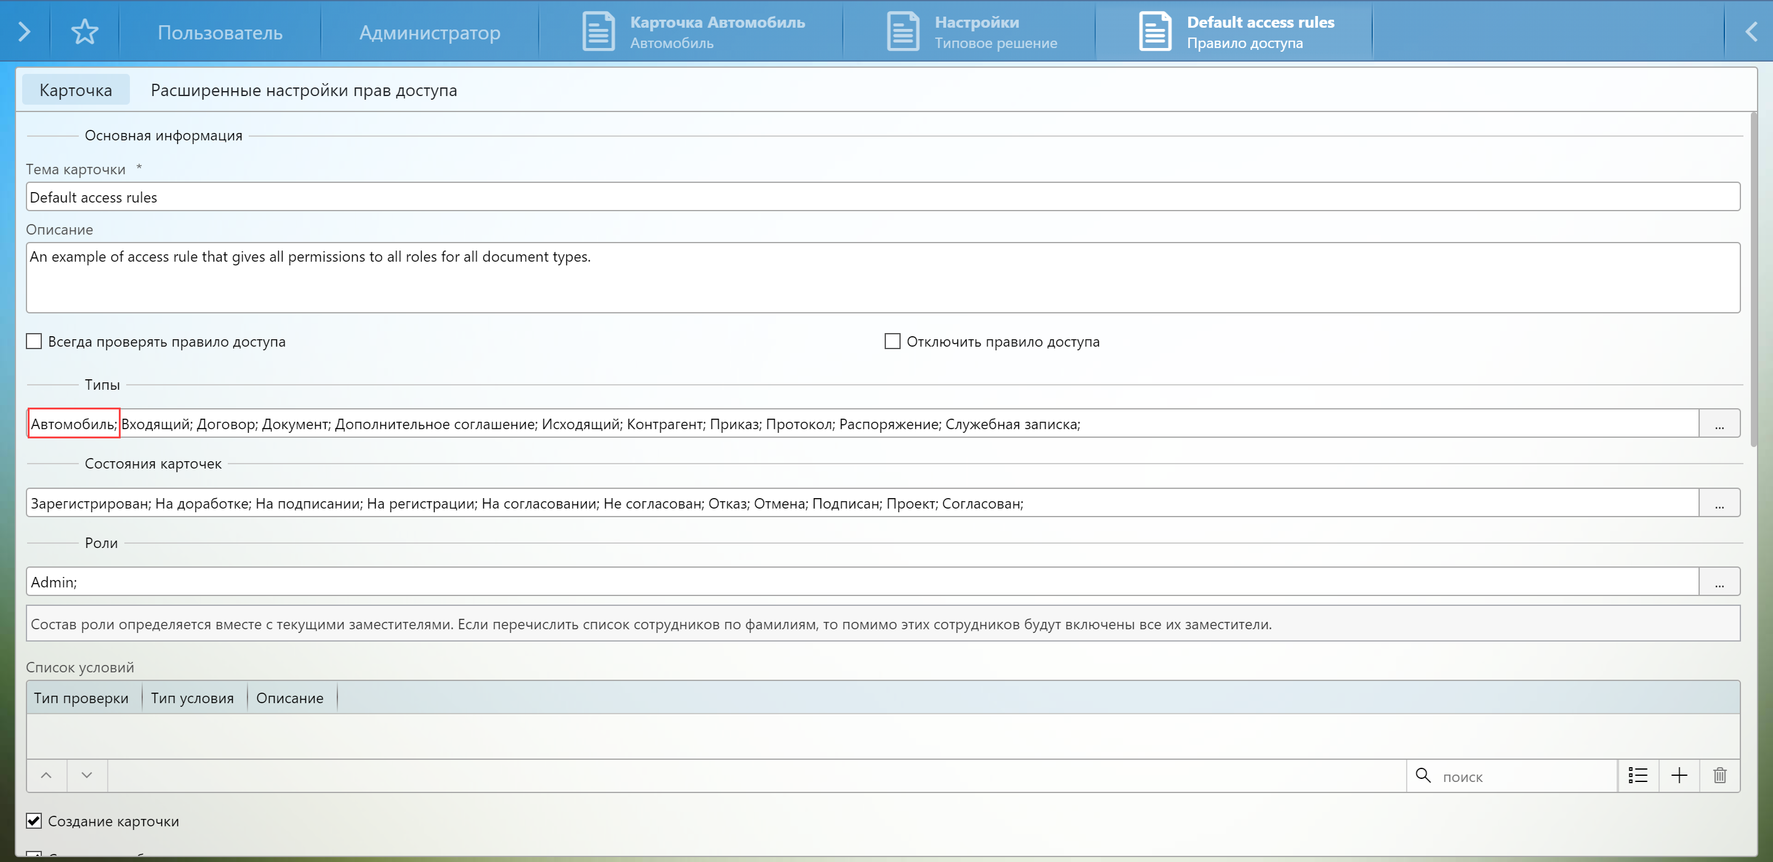Screen dimensions: 1773x862
Task: Click document icon of Настройки tab
Action: click(x=903, y=31)
